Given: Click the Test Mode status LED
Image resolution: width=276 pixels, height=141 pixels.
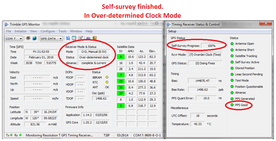Looking at the screenshot, I should 232,80.
